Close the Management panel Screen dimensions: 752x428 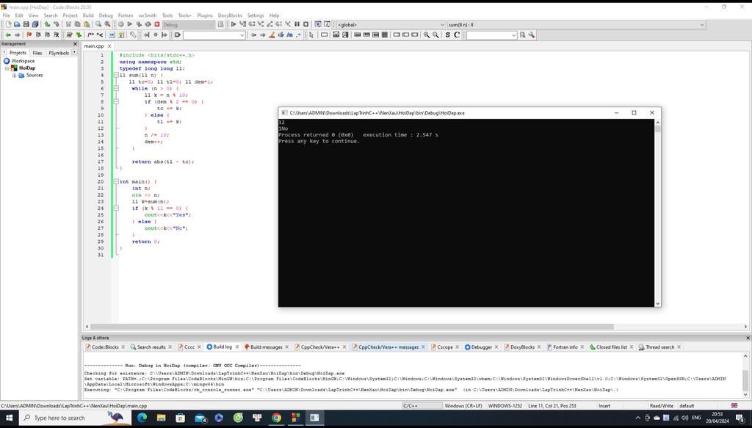coord(75,43)
